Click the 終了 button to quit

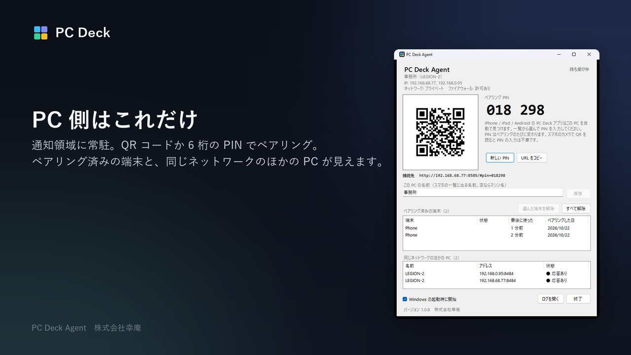click(x=578, y=299)
